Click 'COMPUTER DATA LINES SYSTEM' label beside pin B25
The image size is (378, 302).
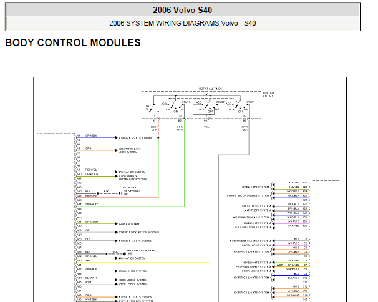click(x=248, y=196)
